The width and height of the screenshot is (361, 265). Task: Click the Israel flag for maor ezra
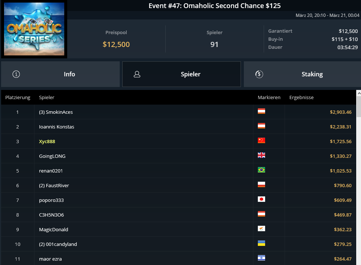coord(261,258)
